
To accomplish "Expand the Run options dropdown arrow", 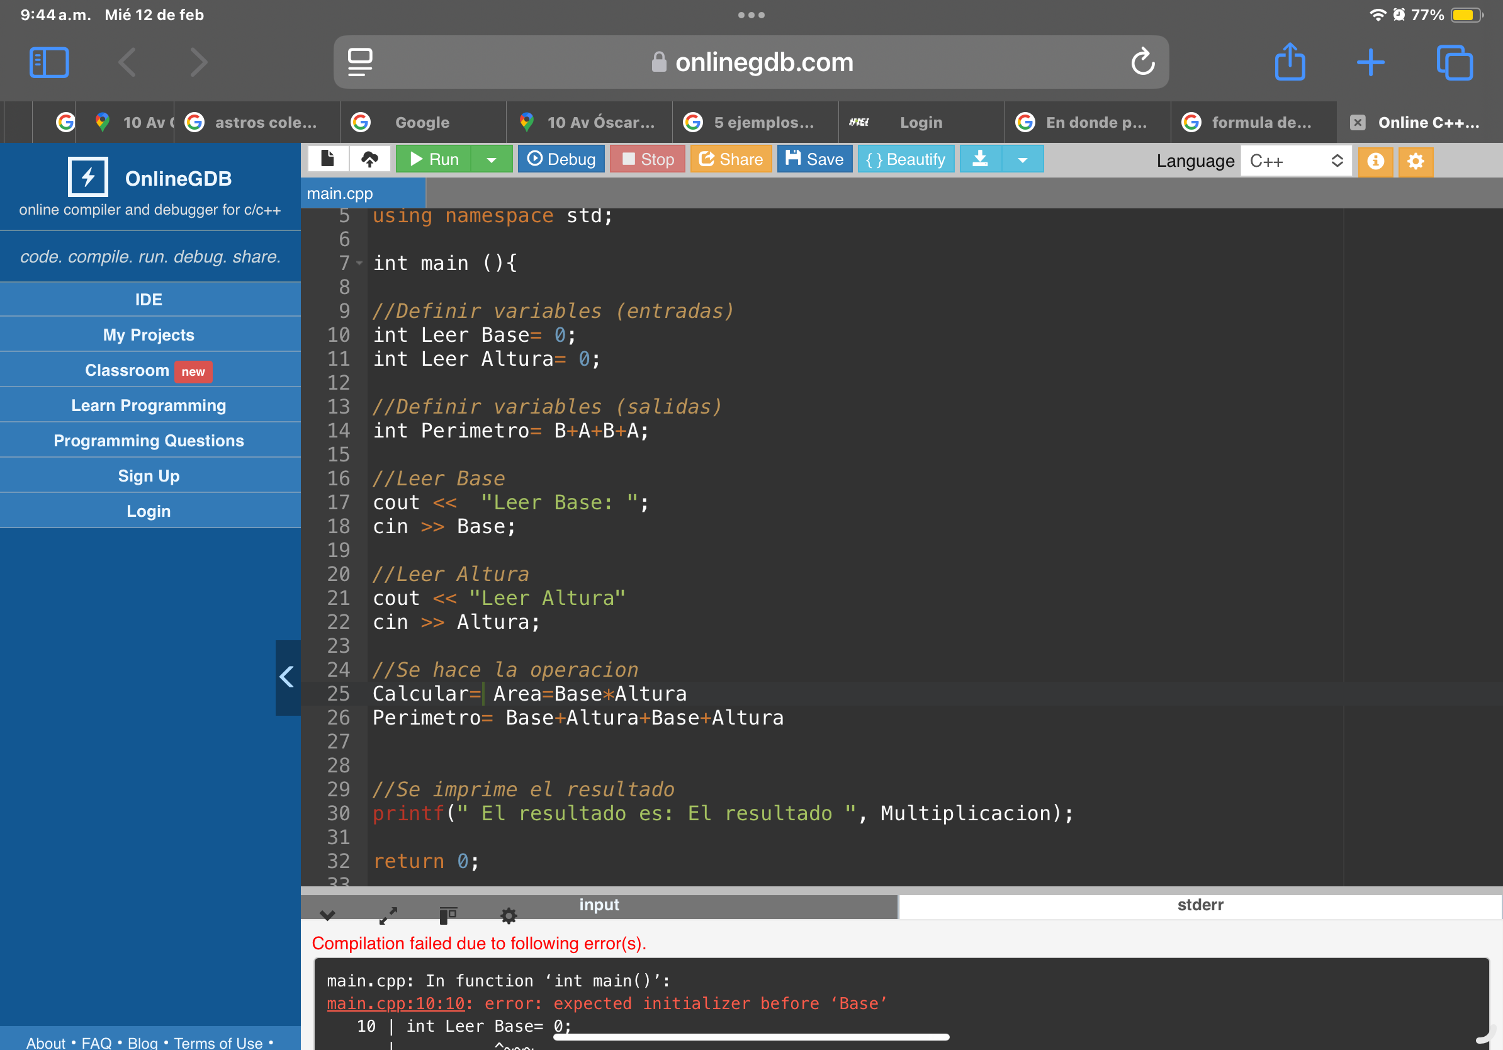I will (x=491, y=160).
